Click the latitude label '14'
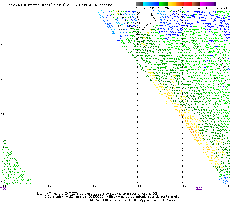Screen dimensions: 230x202 click(x=2, y=114)
